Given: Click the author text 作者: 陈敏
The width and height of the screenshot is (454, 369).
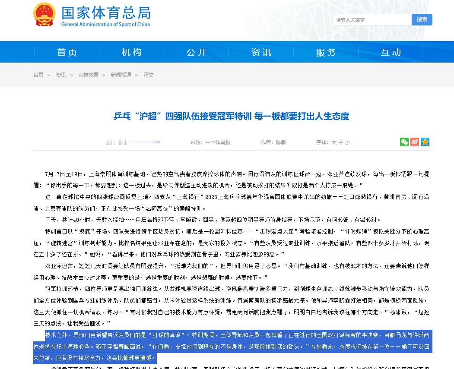Looking at the screenshot, I should (273, 142).
